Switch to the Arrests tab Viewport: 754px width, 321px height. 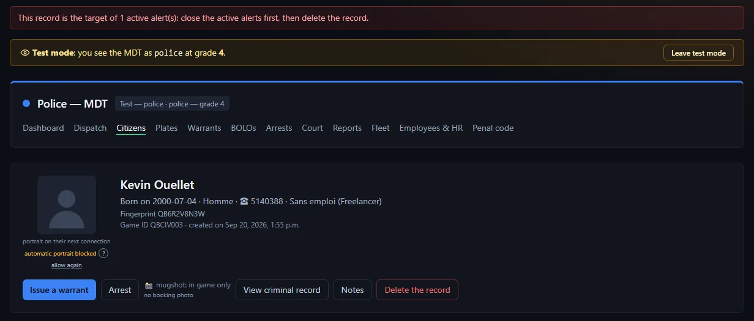(279, 128)
